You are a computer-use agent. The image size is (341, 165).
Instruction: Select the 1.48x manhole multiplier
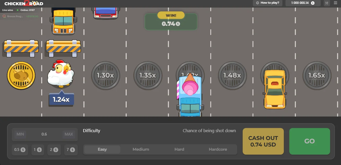[232, 75]
